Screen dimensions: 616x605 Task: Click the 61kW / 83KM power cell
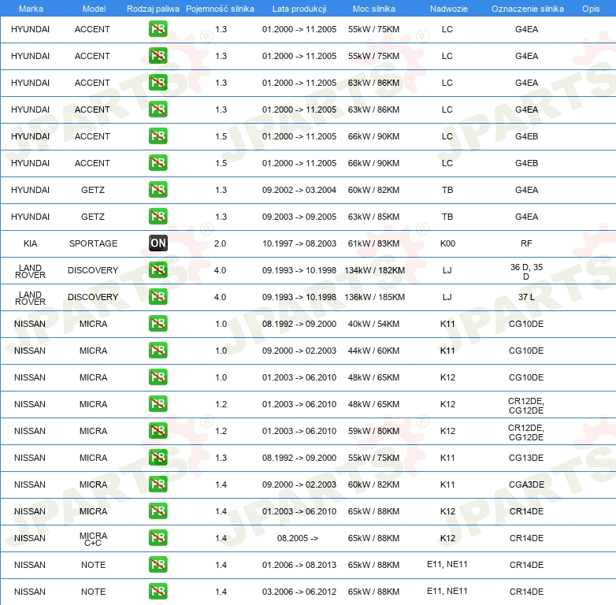(x=373, y=243)
